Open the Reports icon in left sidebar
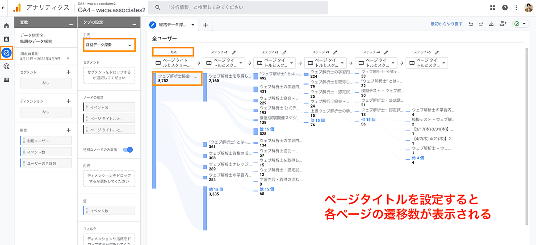This screenshot has height=245, width=536. [6, 39]
